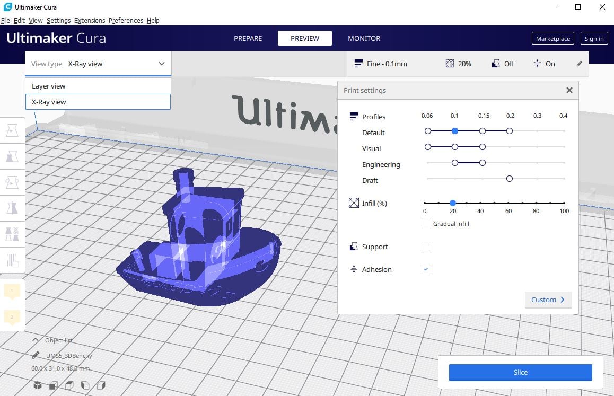Click the 20% infill indicator in header
The height and width of the screenshot is (396, 614).
(458, 64)
